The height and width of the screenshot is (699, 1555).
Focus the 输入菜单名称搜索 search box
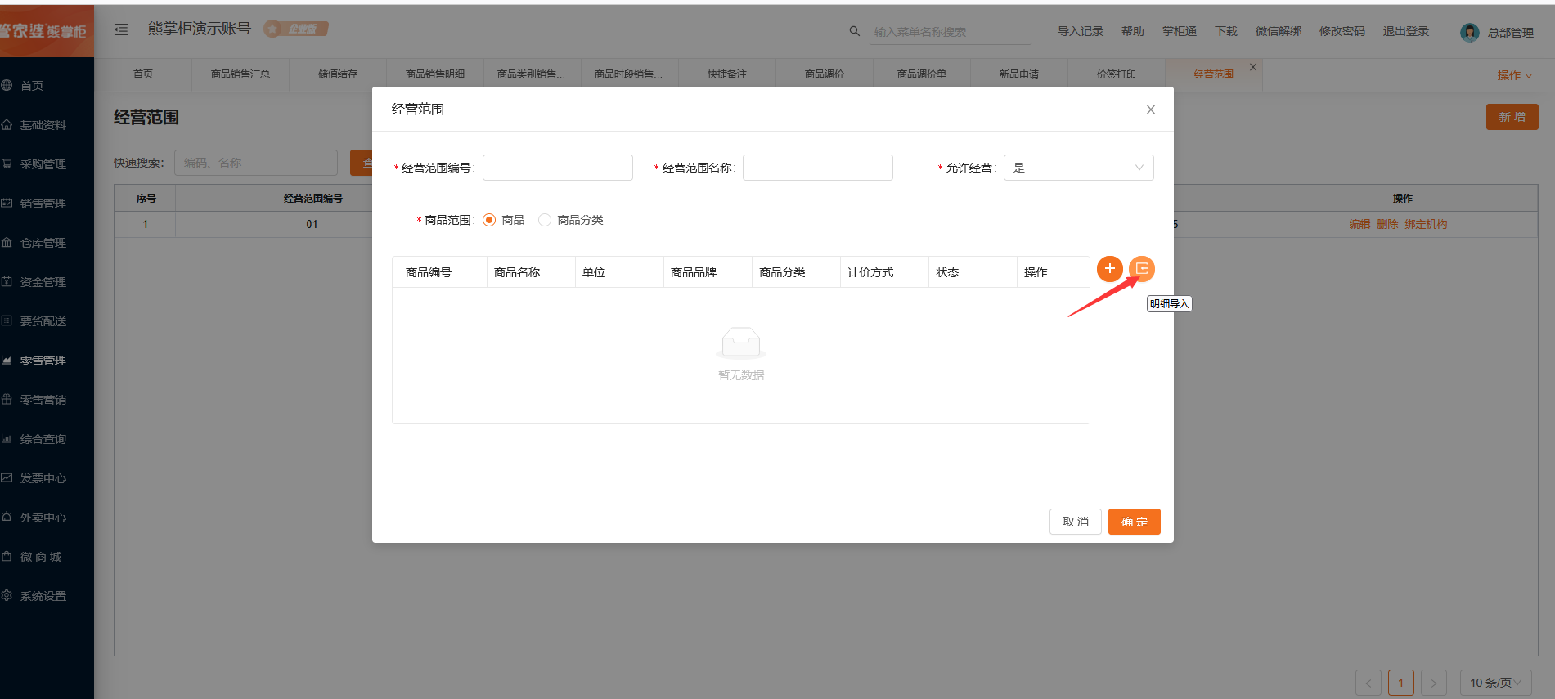(949, 32)
